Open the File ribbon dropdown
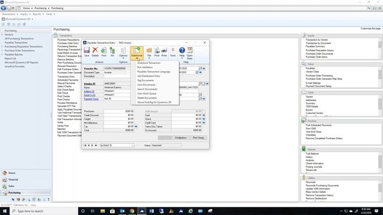Viewport: 383px width, 215px height. pos(149,53)
